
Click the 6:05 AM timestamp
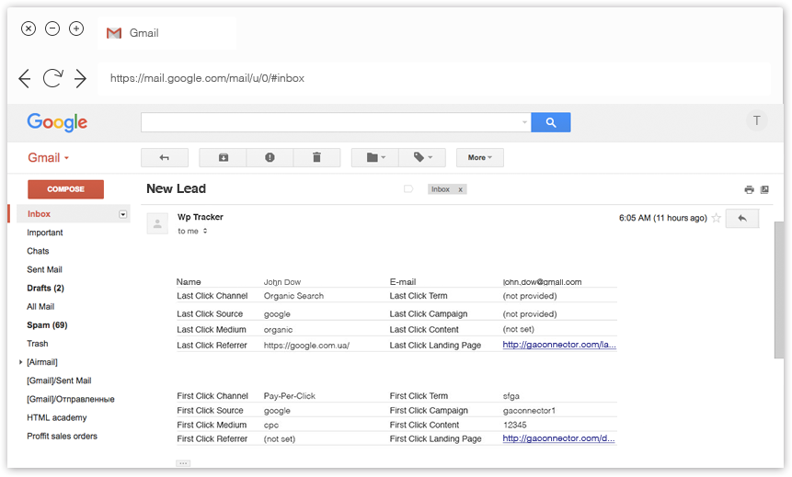coord(662,218)
